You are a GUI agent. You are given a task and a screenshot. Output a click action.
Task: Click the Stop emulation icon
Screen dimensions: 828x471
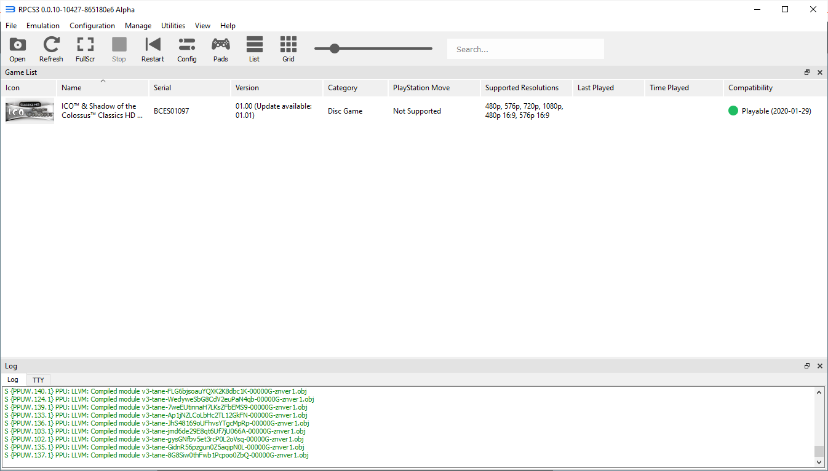point(119,49)
